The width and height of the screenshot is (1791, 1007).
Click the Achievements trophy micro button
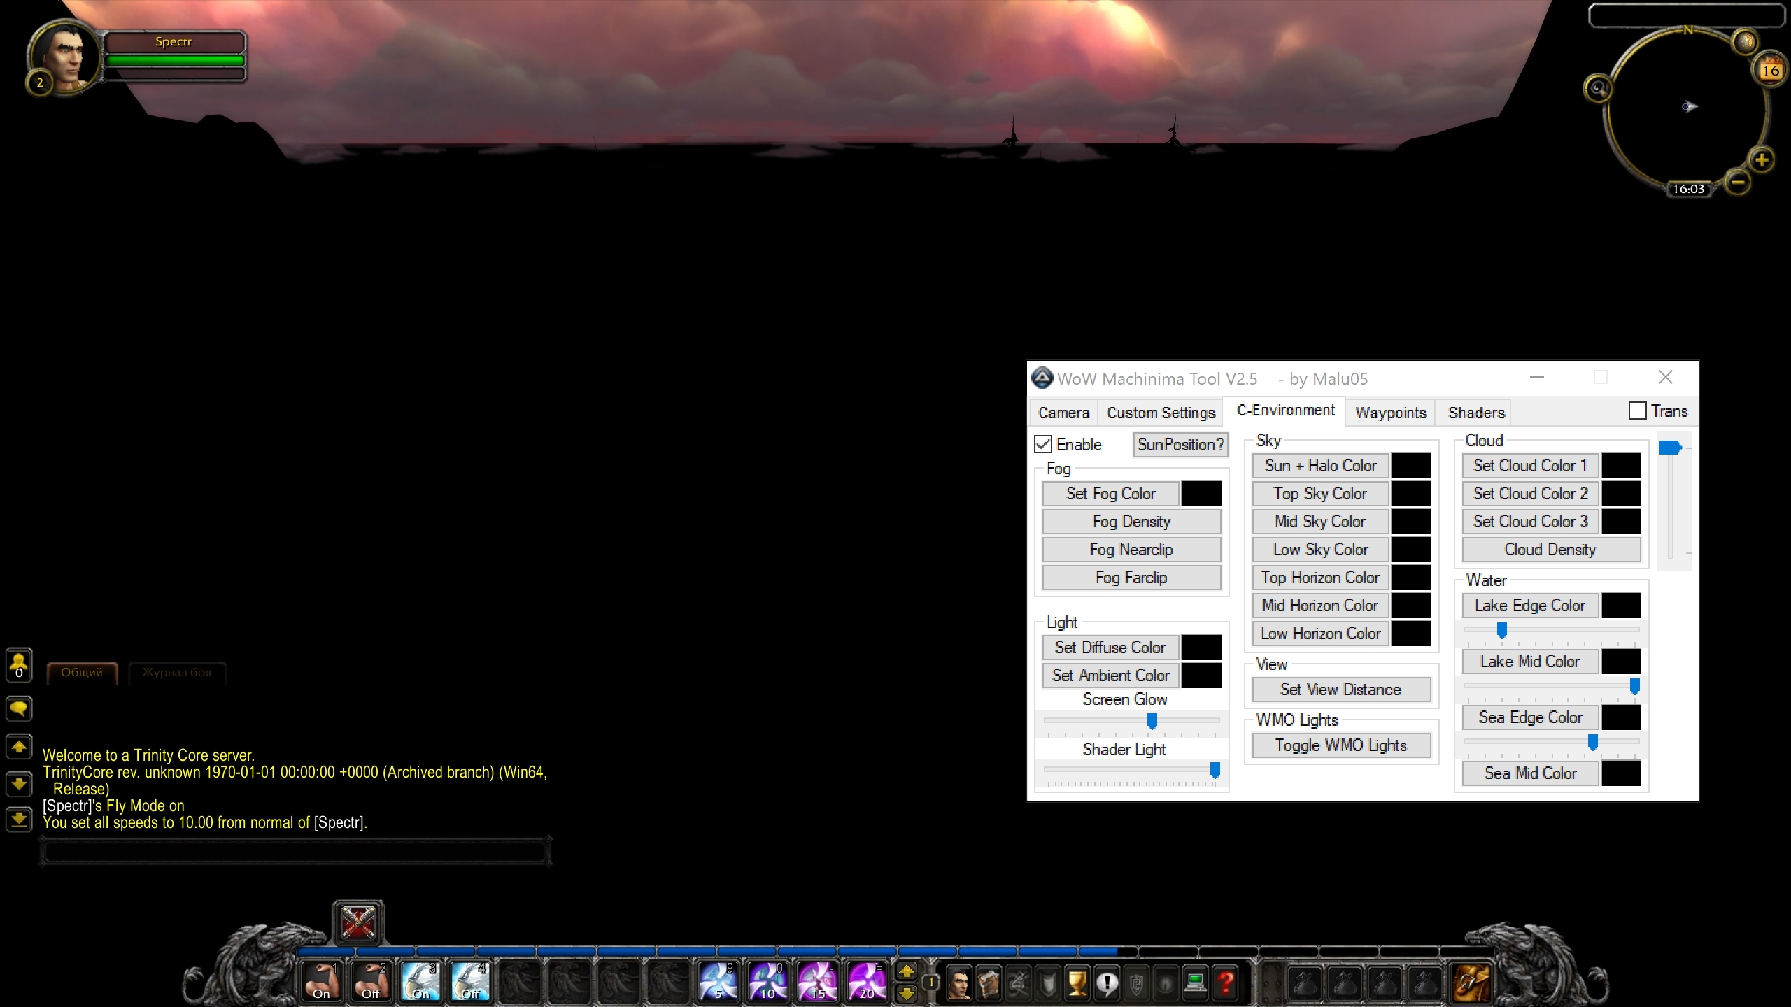click(x=1077, y=983)
